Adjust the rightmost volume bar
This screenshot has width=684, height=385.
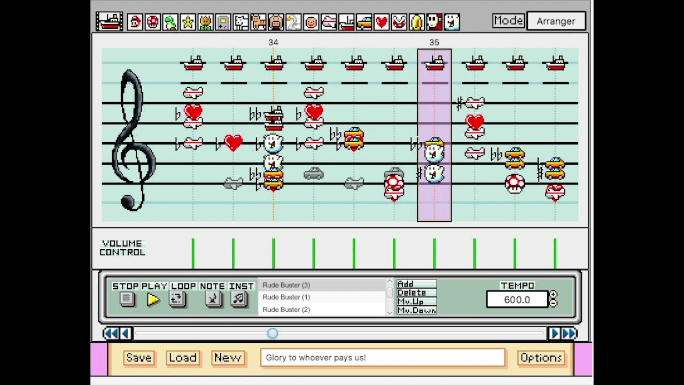click(x=555, y=253)
